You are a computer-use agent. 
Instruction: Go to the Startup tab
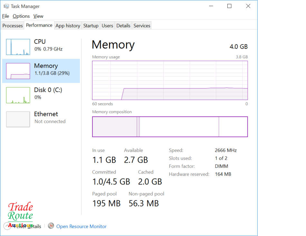tap(91, 26)
